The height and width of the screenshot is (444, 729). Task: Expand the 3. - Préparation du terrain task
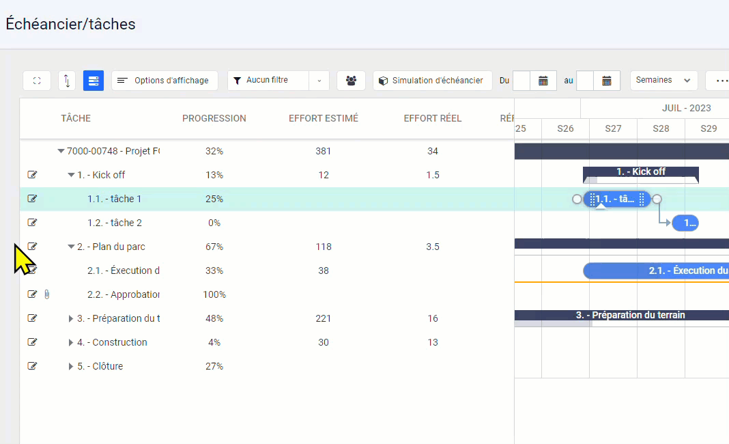click(x=71, y=318)
